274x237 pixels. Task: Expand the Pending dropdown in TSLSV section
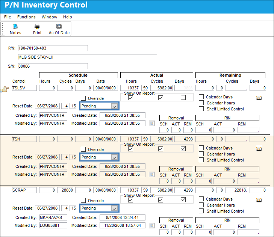coord(114,106)
